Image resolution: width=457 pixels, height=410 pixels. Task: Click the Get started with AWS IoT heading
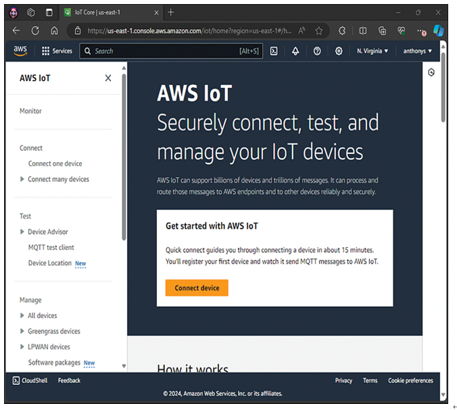[x=212, y=226]
